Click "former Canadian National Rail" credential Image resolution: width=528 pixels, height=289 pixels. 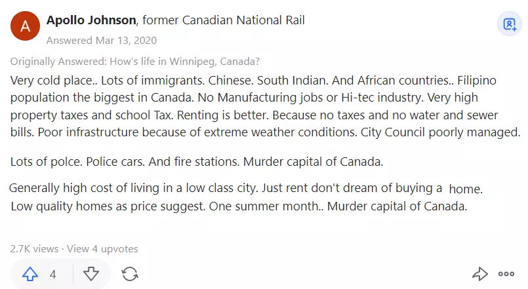[x=224, y=20]
